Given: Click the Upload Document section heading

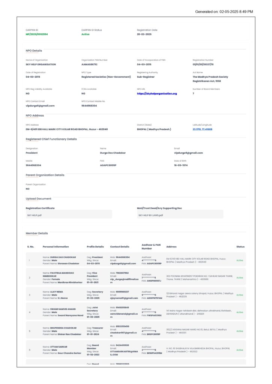Looking at the screenshot, I should [38, 198].
